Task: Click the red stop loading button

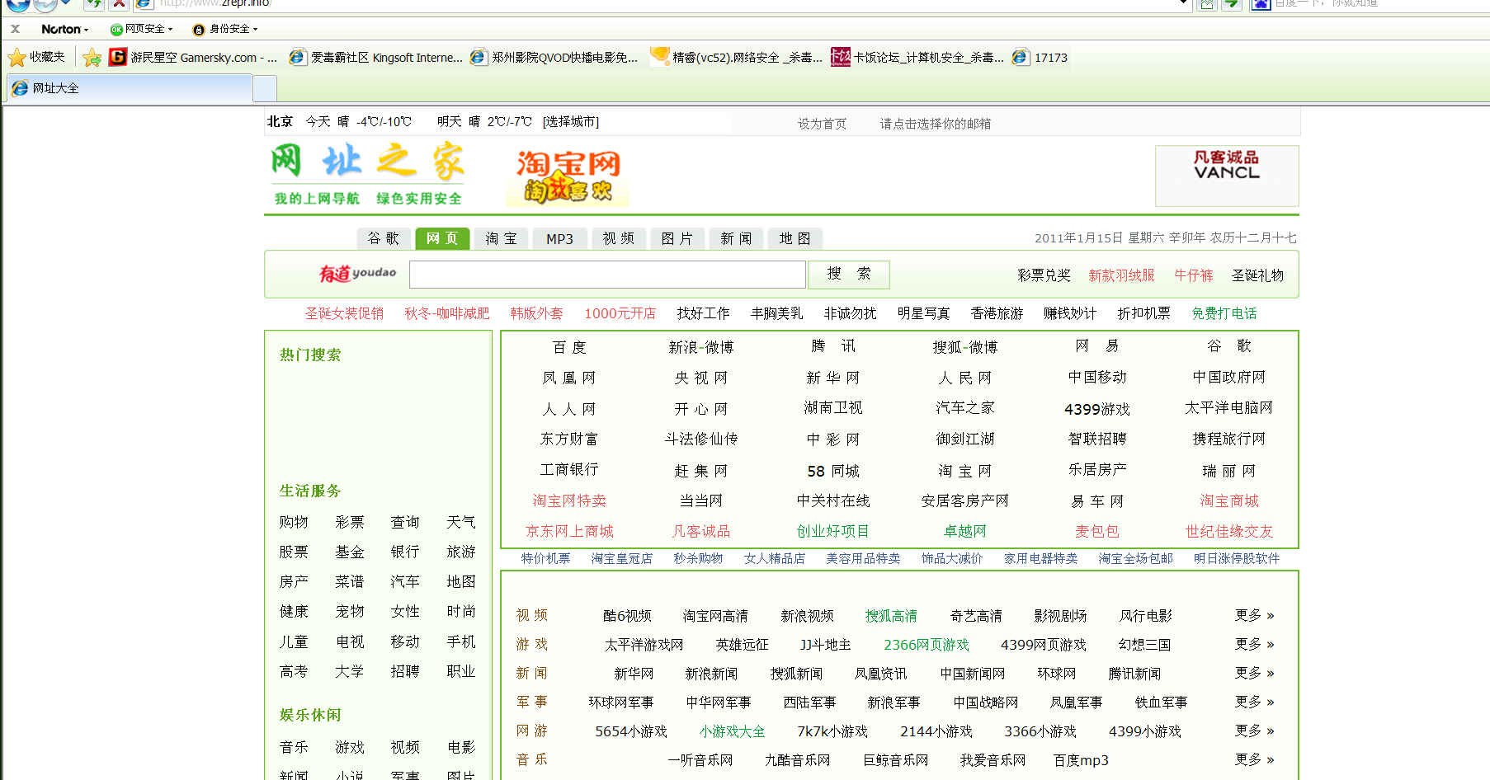Action: coord(119,3)
